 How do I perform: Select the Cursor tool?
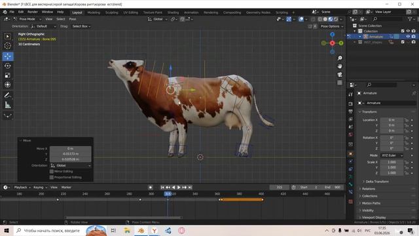8,46
